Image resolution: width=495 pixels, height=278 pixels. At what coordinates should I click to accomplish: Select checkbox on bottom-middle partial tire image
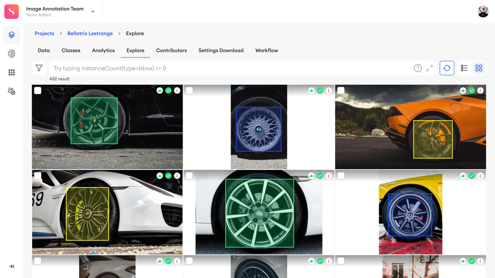189,261
